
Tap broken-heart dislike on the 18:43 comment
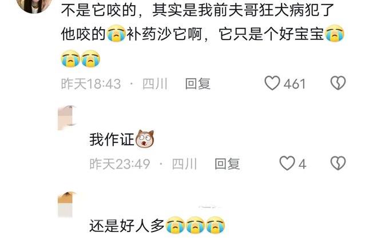point(338,83)
